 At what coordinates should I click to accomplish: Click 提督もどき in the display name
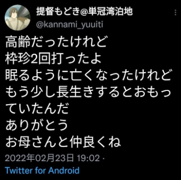click(58, 12)
